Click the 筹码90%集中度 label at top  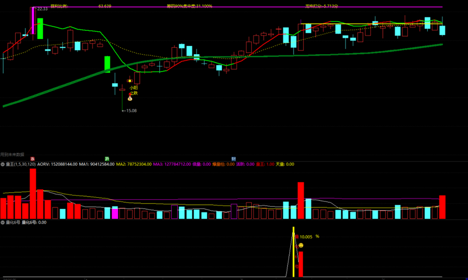(x=189, y=6)
